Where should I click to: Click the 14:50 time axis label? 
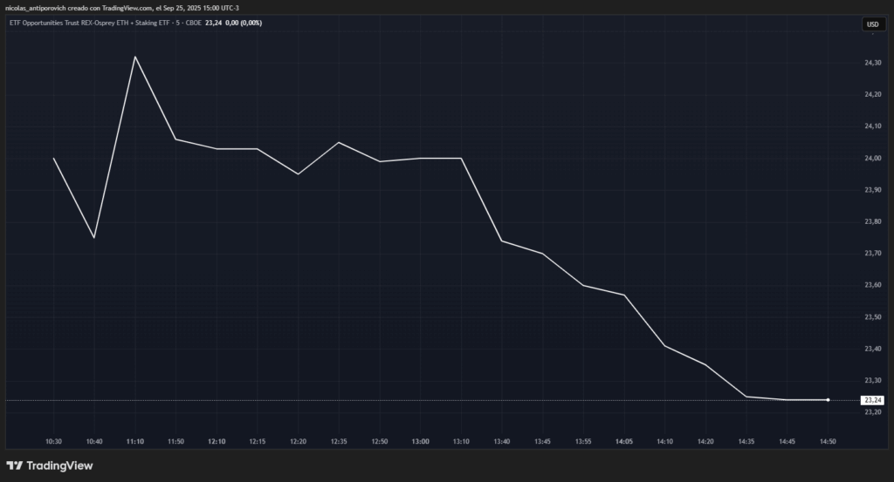coord(828,442)
